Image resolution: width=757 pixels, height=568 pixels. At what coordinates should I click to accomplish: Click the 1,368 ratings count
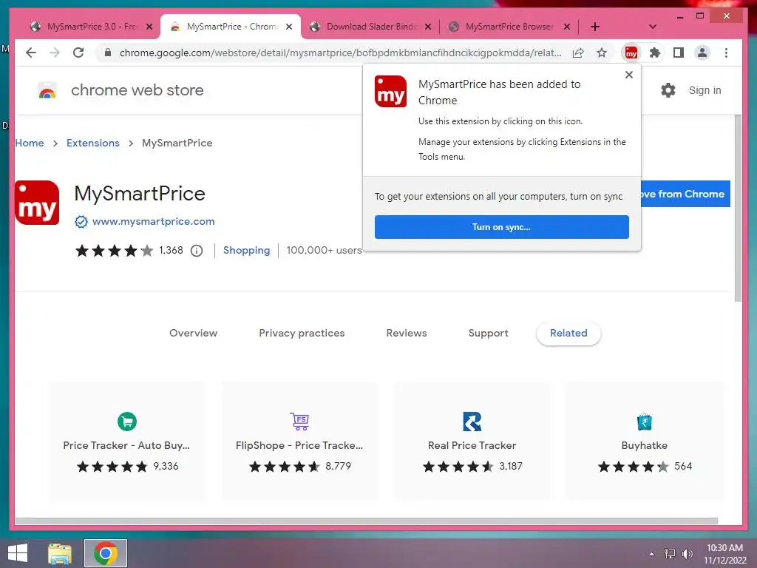pos(171,250)
